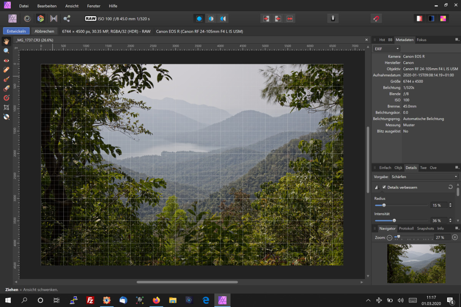Toggle snapping with the magnet icon
This screenshot has height=307, width=461.
coord(376,18)
